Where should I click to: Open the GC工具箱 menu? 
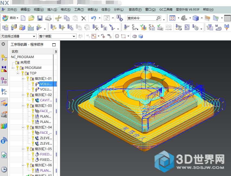[166, 9]
